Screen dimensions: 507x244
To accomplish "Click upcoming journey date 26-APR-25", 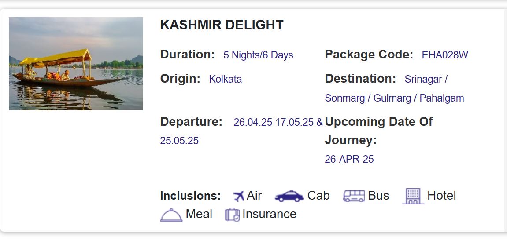I will pos(349,159).
